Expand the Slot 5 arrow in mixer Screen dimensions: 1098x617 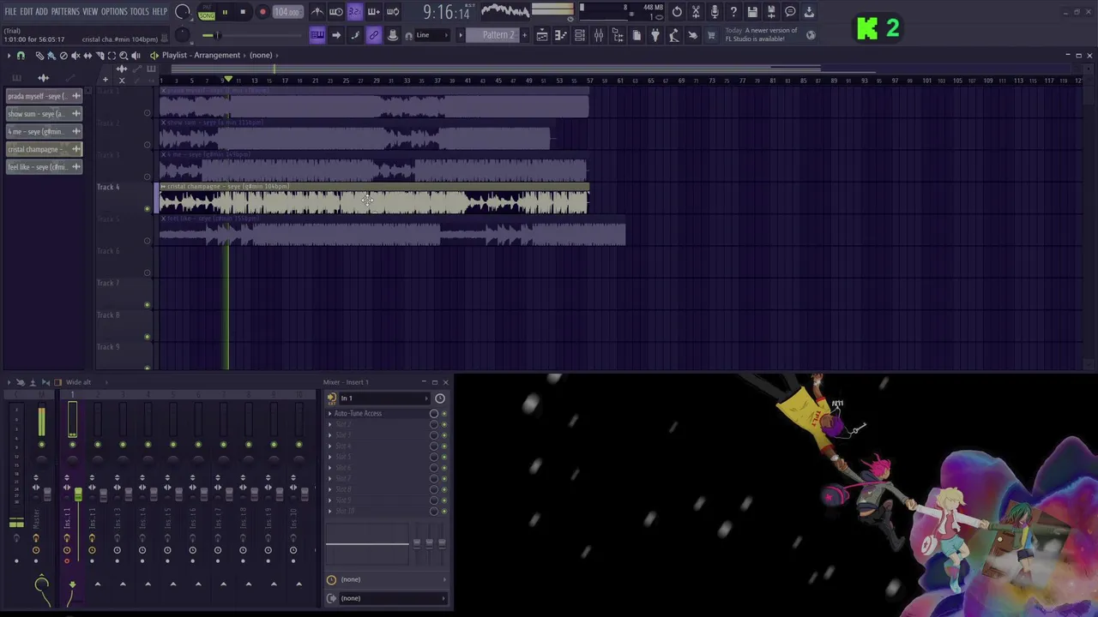point(330,457)
